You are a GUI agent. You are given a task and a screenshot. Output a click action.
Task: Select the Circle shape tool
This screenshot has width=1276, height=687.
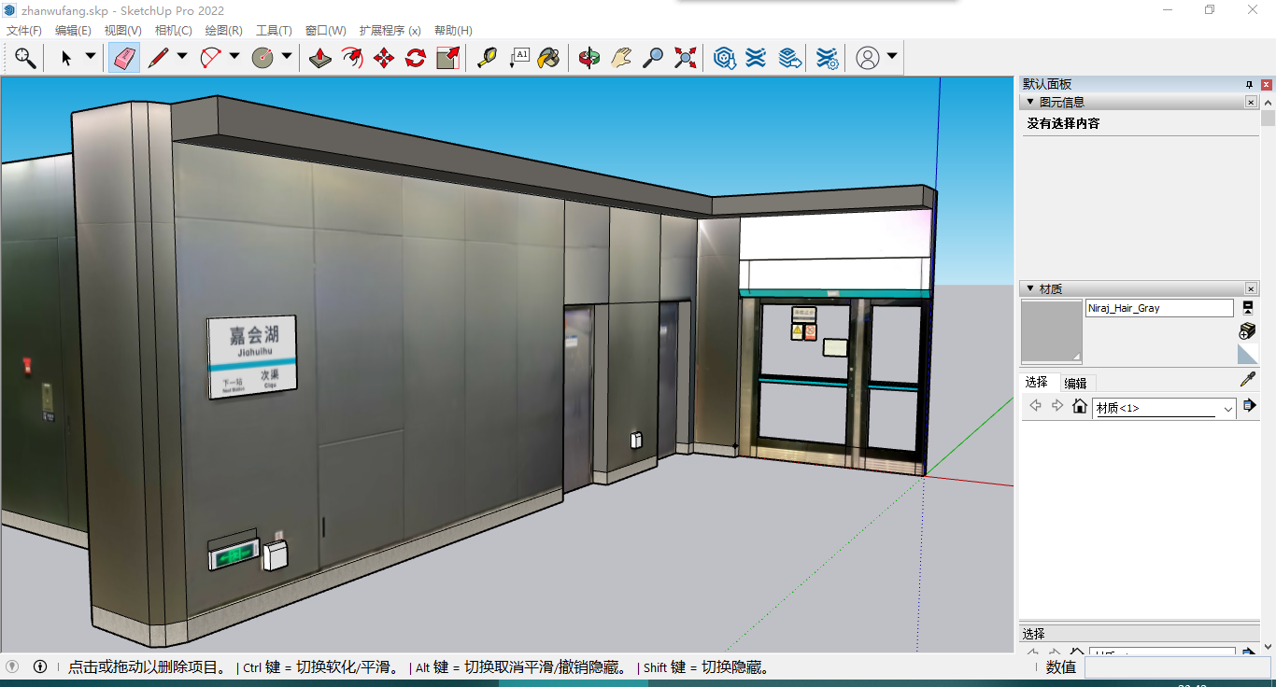262,58
